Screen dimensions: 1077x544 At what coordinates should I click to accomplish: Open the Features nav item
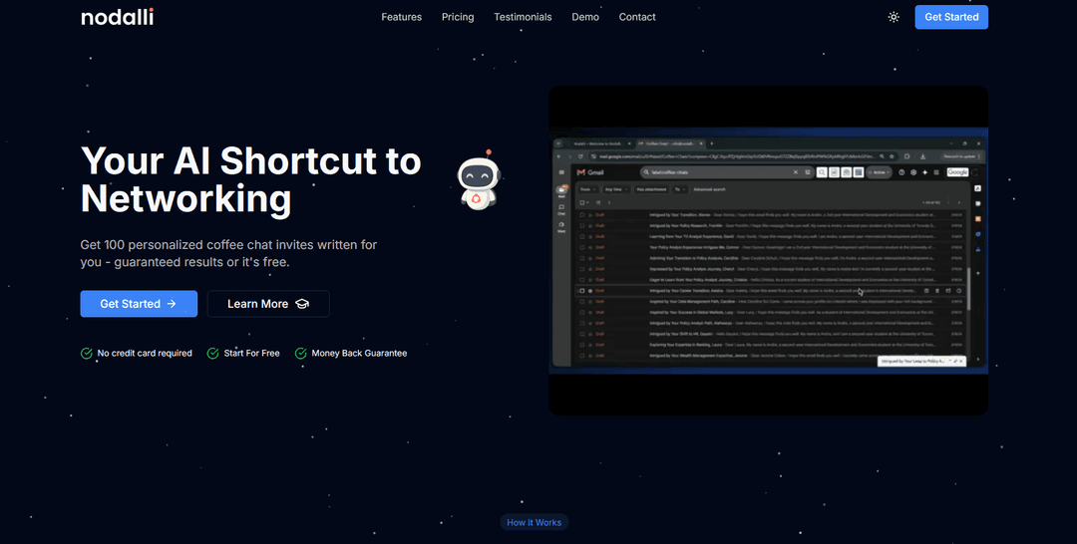[401, 17]
